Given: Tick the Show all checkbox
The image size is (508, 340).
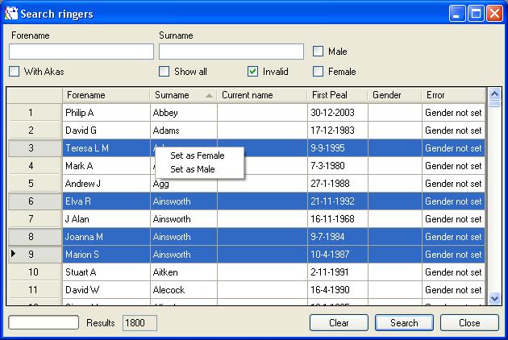Looking at the screenshot, I should pyautogui.click(x=164, y=72).
